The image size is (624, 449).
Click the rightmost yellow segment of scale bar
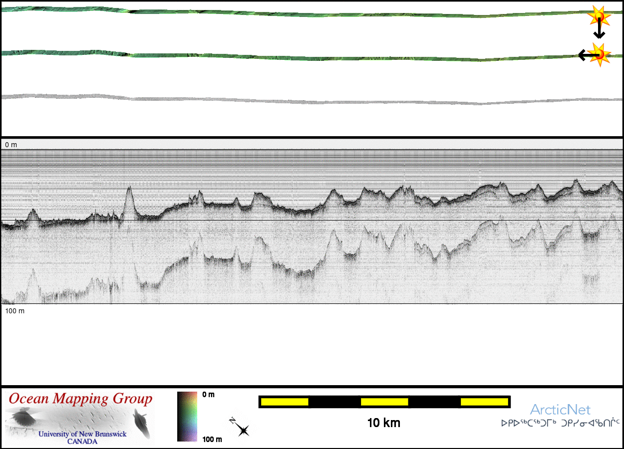[x=484, y=402]
